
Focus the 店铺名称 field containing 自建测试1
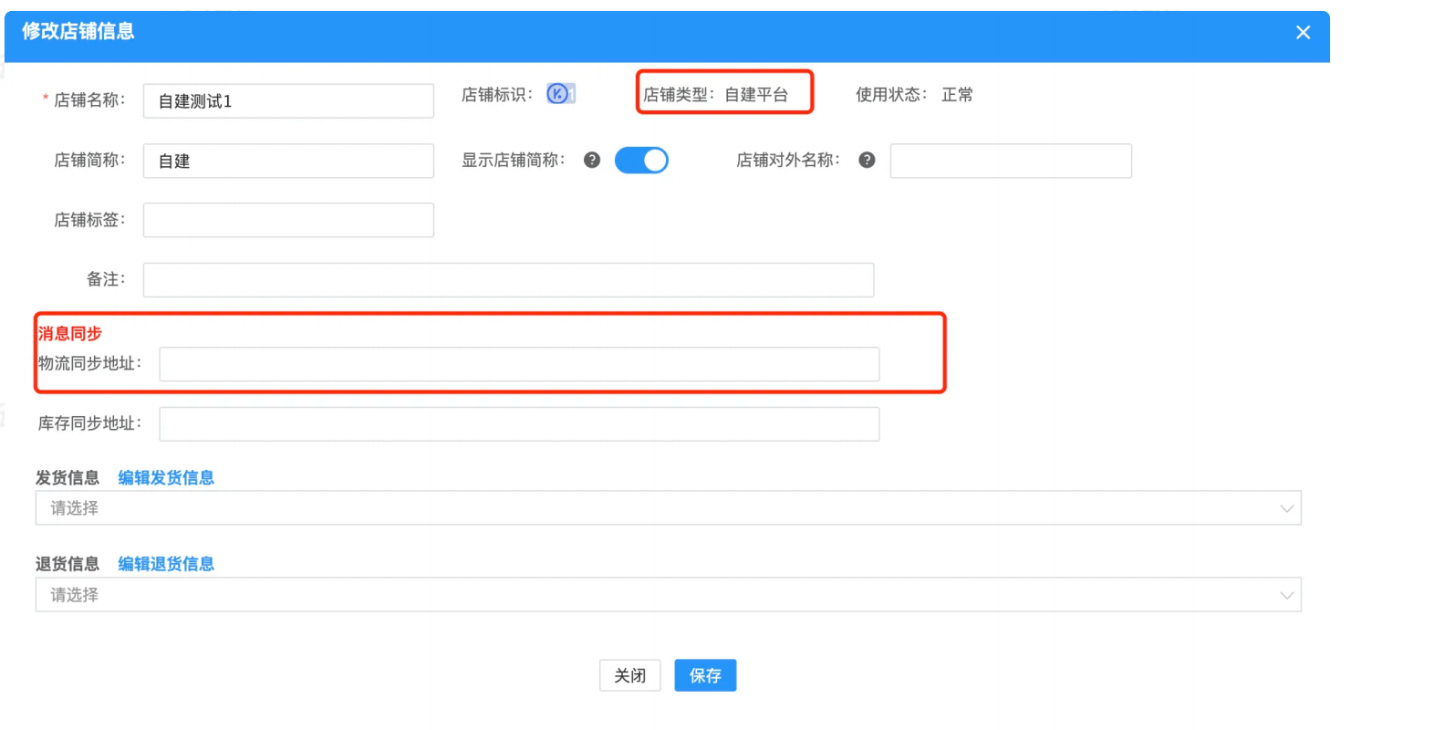(288, 101)
